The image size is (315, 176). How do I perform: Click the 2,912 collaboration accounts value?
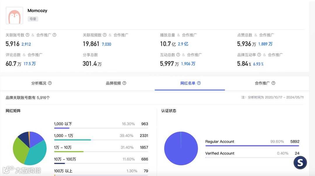(26, 44)
